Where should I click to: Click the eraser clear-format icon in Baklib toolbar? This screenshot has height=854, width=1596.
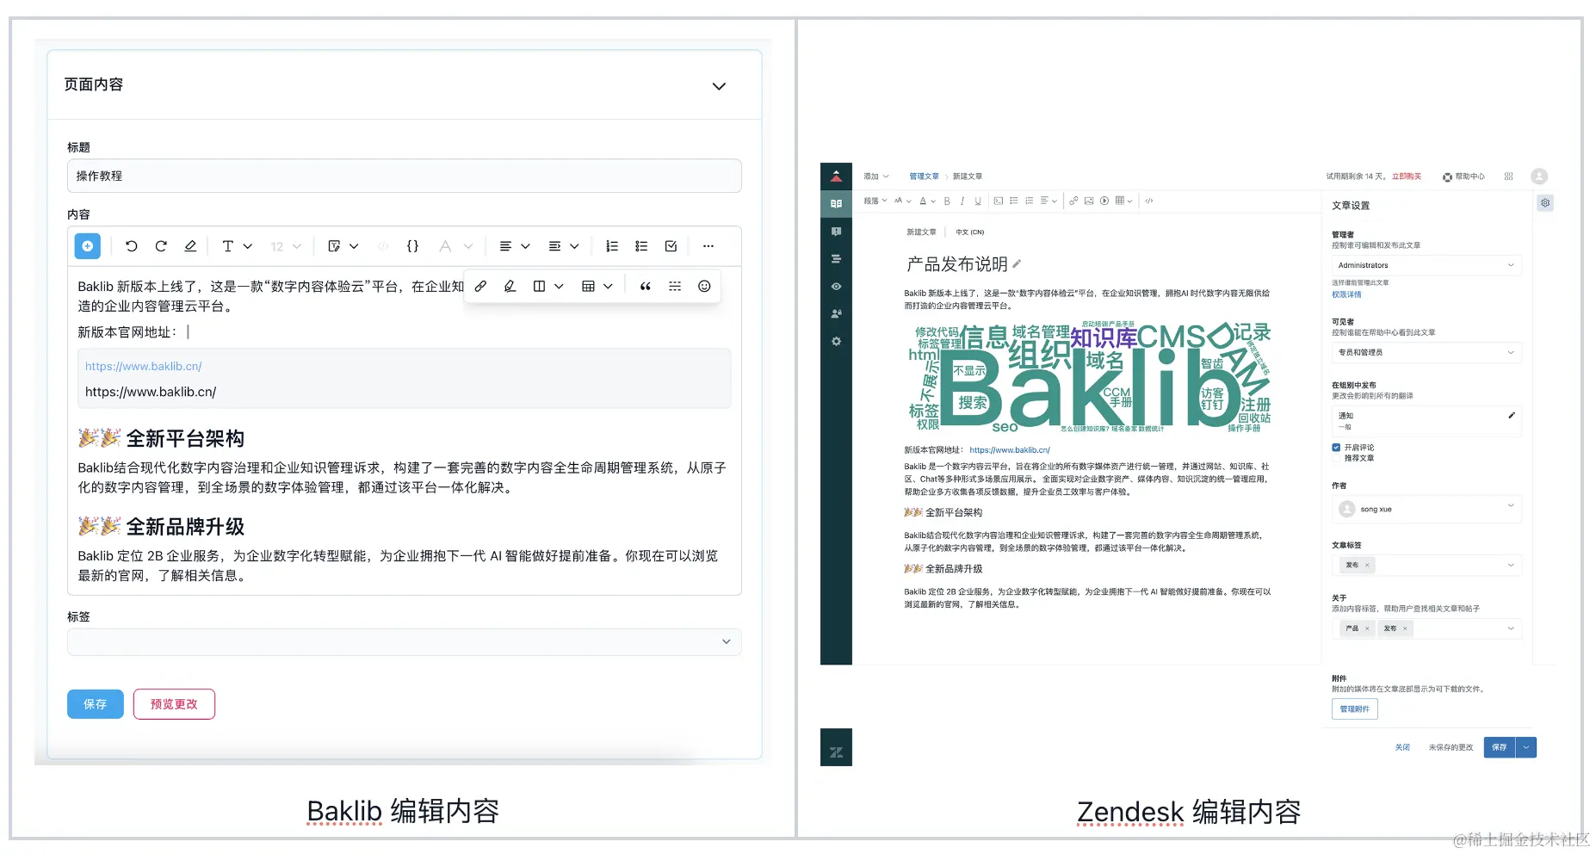click(x=190, y=246)
